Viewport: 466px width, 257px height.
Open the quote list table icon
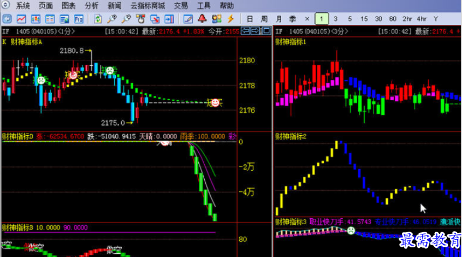tap(50, 19)
